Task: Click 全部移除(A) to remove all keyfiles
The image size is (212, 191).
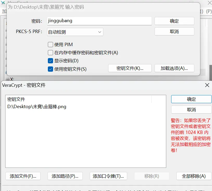Action: click(x=194, y=176)
